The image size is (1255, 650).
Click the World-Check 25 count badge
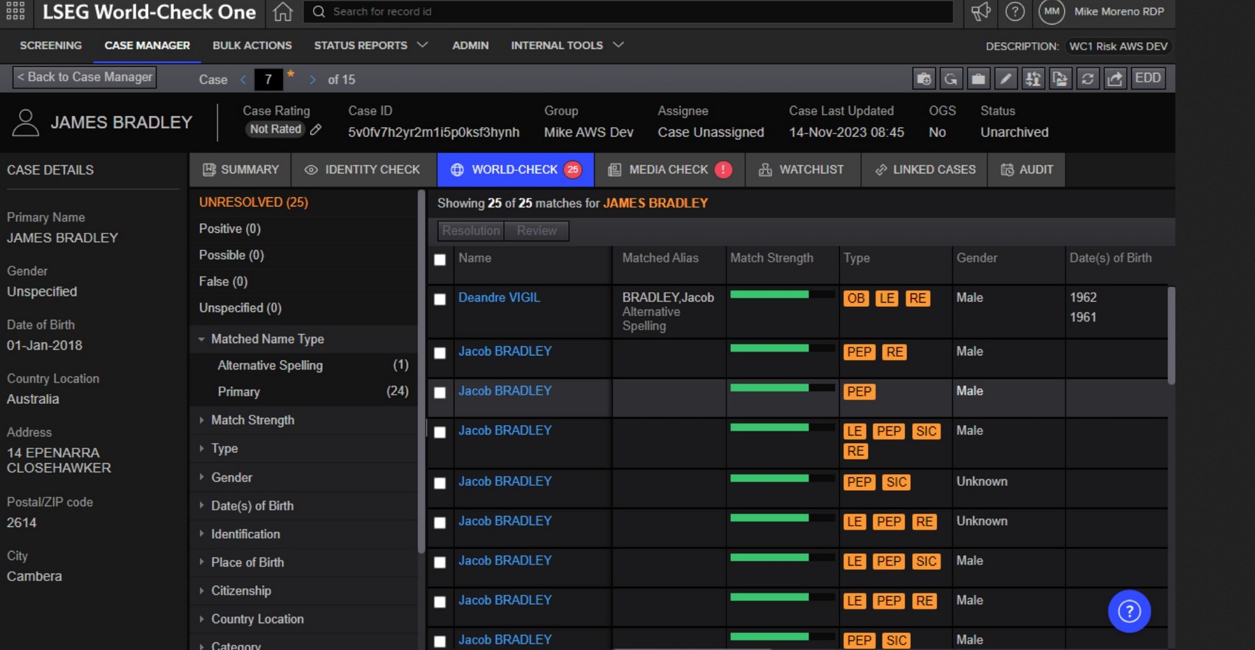tap(572, 170)
